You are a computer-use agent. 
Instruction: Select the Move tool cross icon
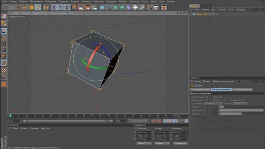point(25,7)
